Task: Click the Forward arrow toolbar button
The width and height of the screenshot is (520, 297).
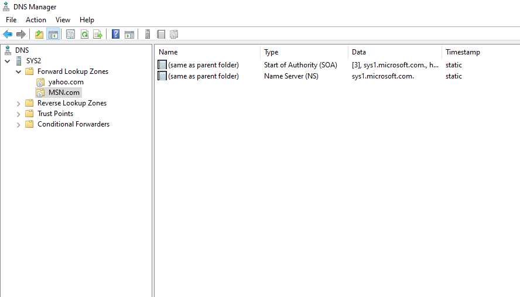Action: [21, 34]
